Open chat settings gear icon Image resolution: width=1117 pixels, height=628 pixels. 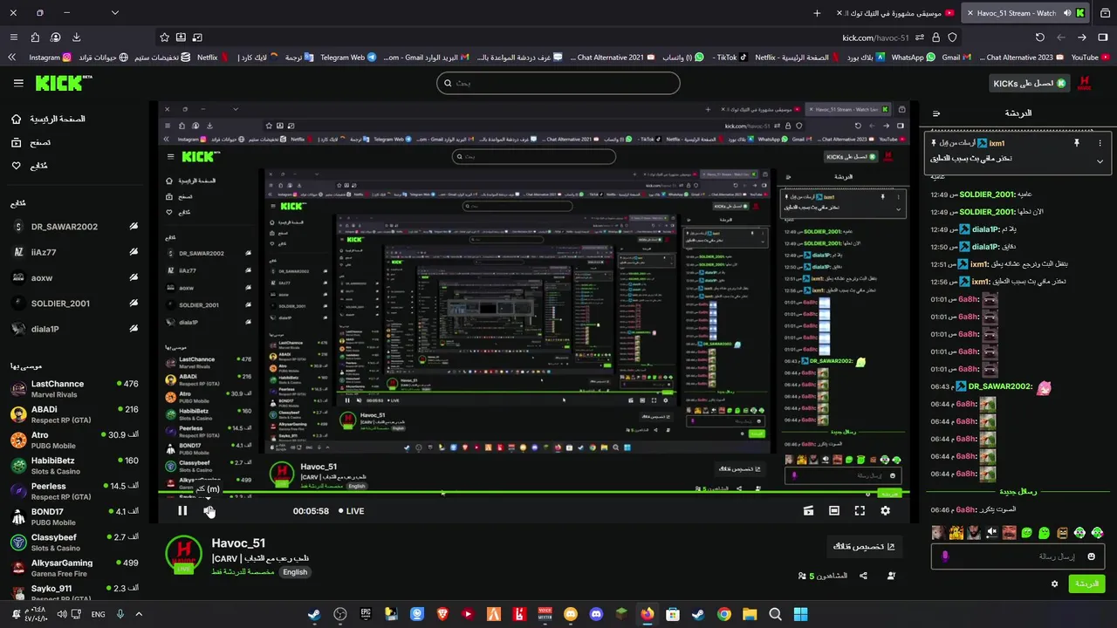(x=1054, y=584)
